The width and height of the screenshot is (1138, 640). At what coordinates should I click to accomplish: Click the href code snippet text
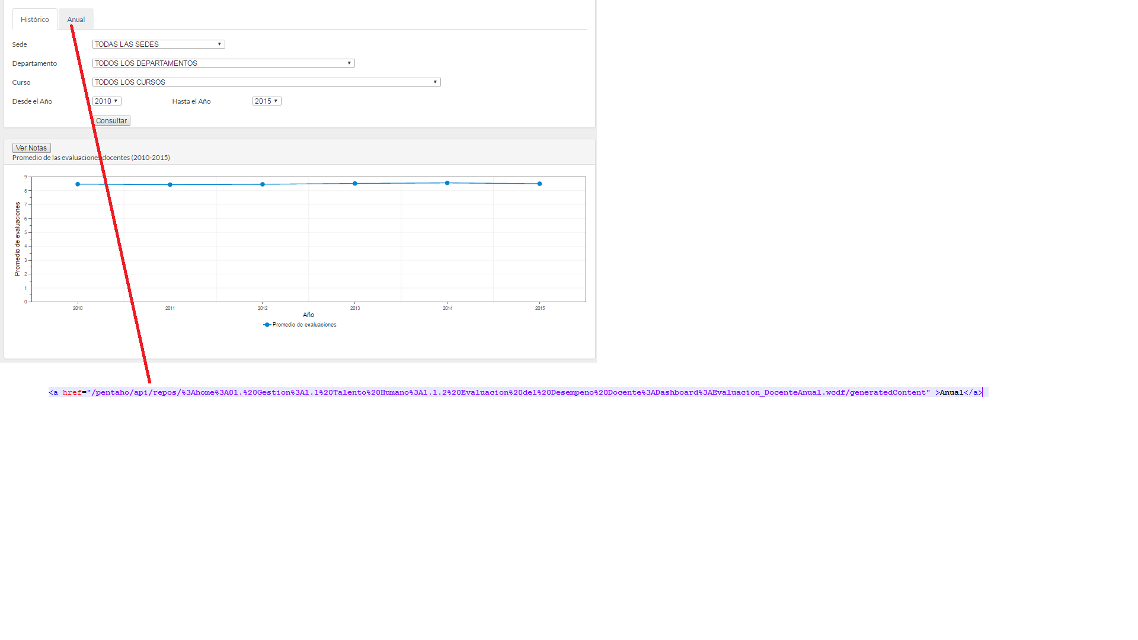[x=516, y=392]
